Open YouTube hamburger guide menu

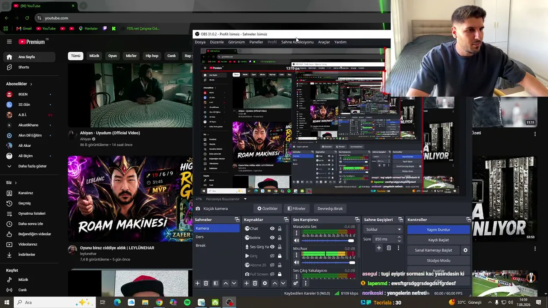(9, 41)
